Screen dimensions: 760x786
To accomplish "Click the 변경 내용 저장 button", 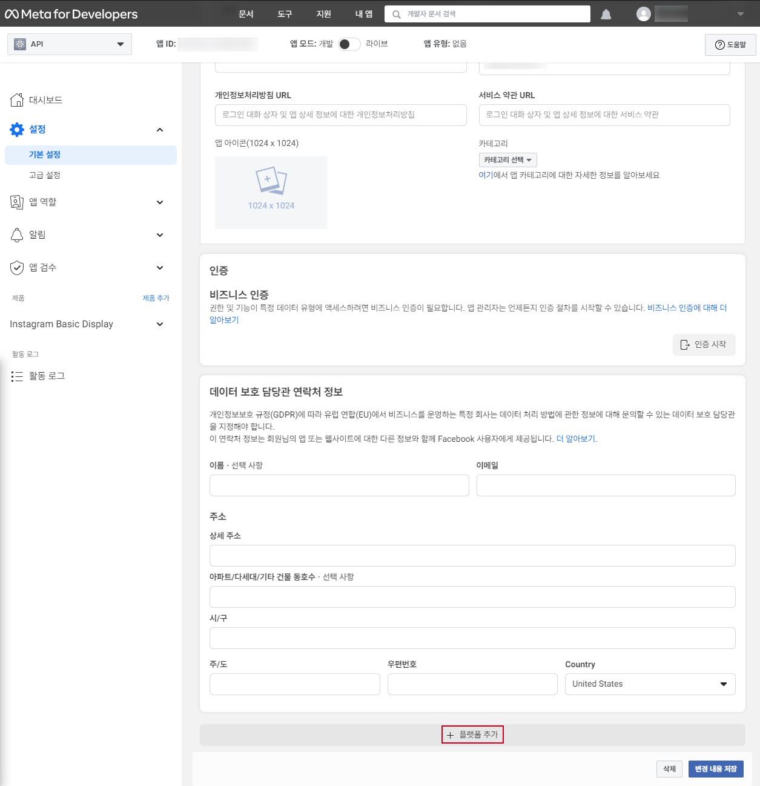I will click(x=716, y=769).
